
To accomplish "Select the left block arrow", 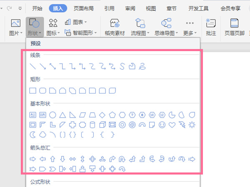I will [x=43, y=159].
